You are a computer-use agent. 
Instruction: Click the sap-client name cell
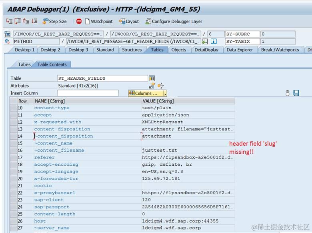click(88, 200)
